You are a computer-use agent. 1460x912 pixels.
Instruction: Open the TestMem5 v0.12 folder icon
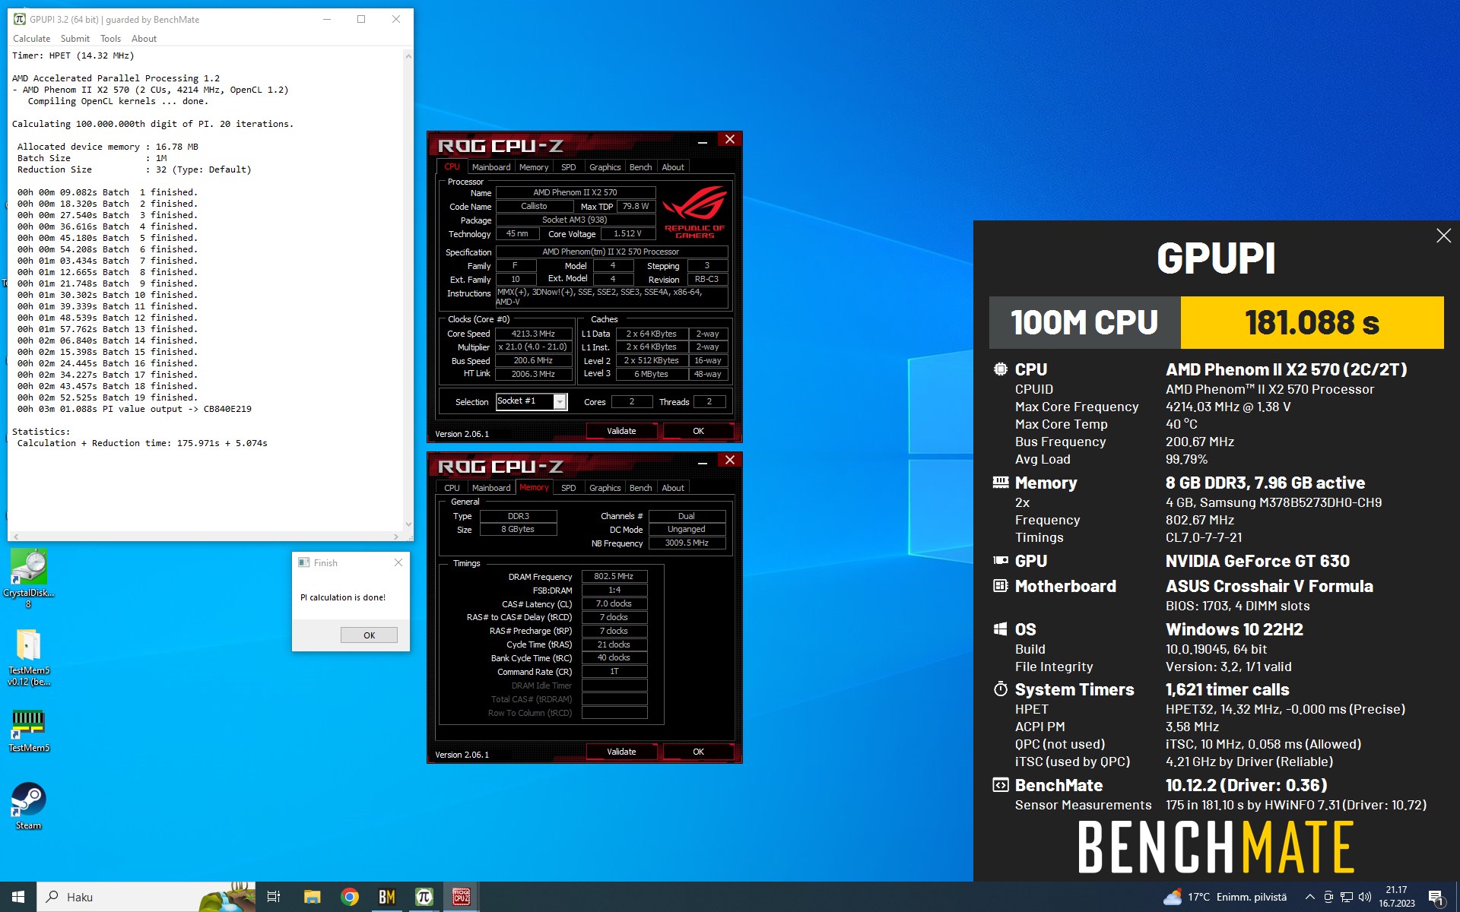[x=29, y=657]
